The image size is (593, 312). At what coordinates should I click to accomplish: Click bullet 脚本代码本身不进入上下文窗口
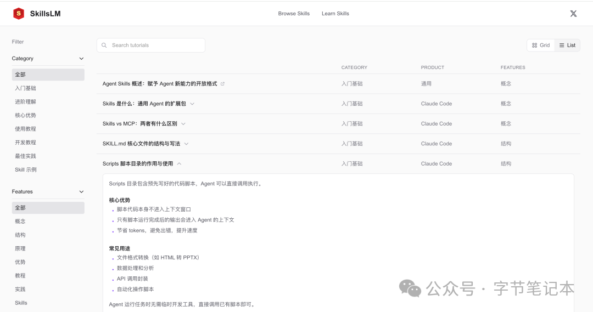[154, 209]
